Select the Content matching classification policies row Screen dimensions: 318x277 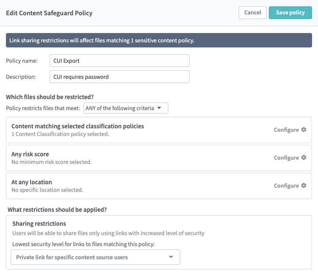127,130
